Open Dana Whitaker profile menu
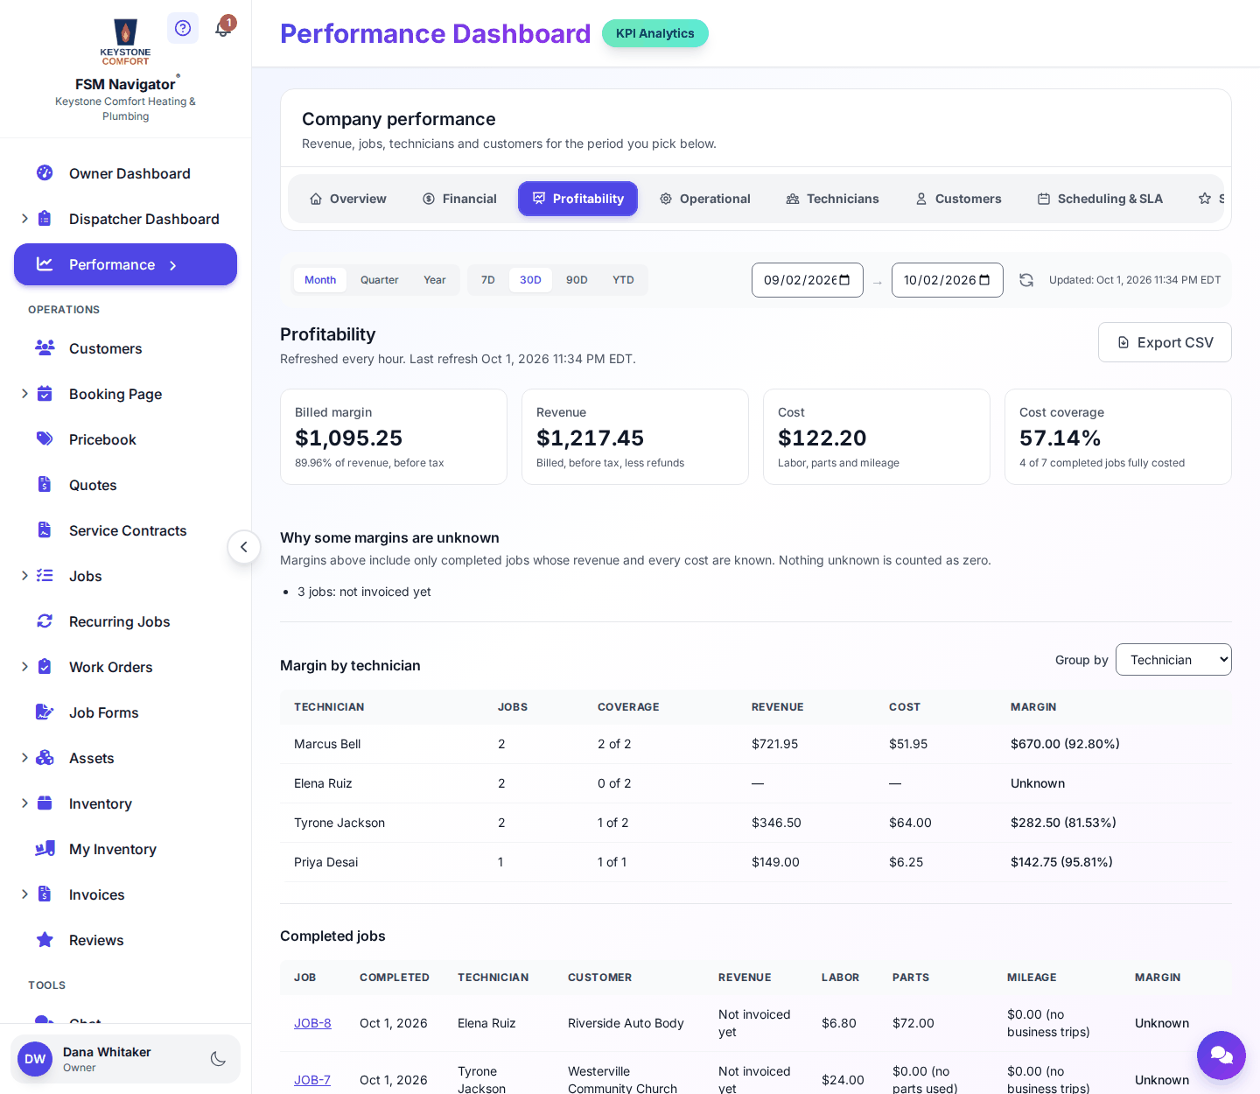 pos(125,1059)
